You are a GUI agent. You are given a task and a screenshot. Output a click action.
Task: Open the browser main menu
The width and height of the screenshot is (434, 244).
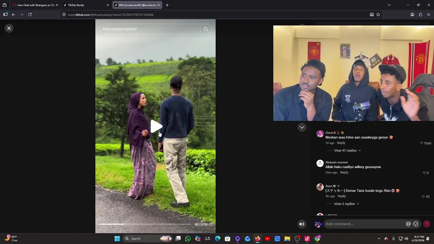(x=429, y=15)
